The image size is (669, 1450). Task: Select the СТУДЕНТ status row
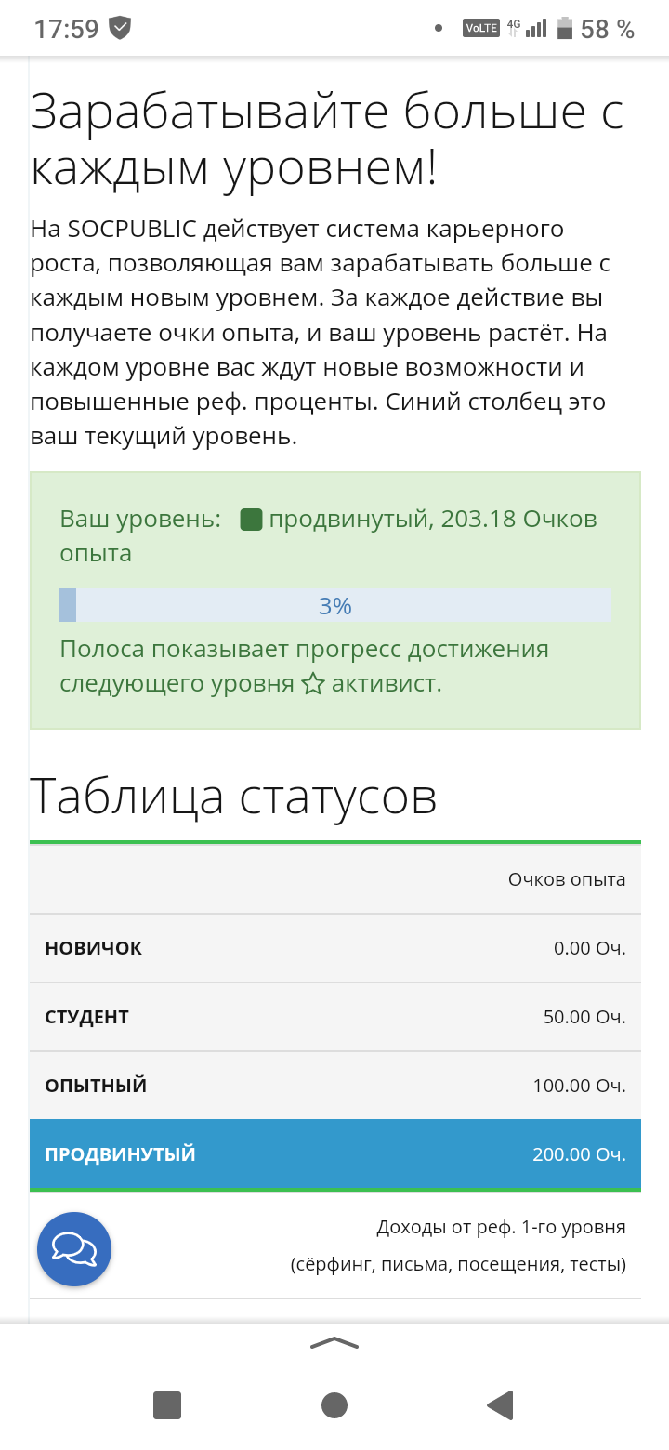[335, 1017]
